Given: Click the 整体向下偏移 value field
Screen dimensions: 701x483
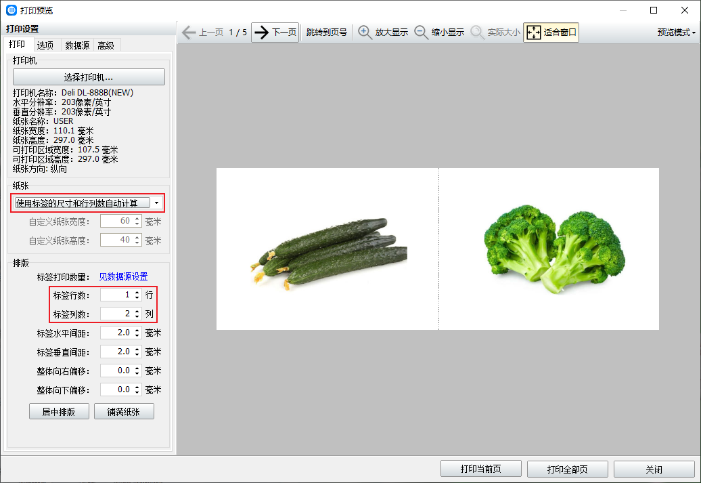Looking at the screenshot, I should (116, 390).
